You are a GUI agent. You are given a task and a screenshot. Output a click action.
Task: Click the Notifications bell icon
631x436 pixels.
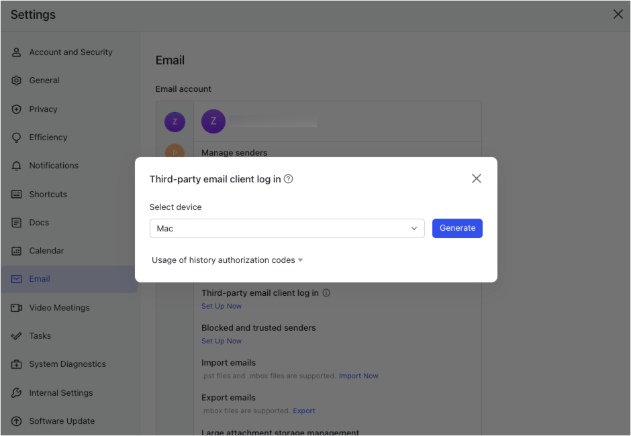click(x=17, y=166)
